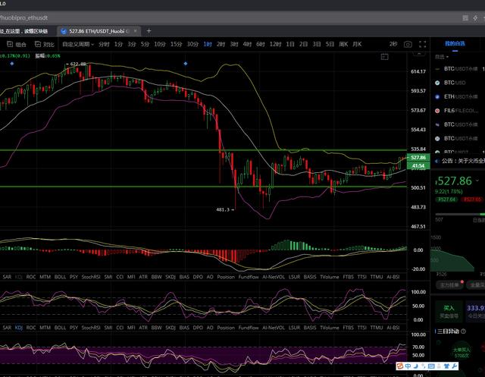Toggle the 中 Chinese input mode
Screen dimensions: 485x377
[x=408, y=366]
